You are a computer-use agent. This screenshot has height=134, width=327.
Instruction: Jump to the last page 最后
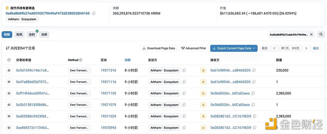(316, 48)
